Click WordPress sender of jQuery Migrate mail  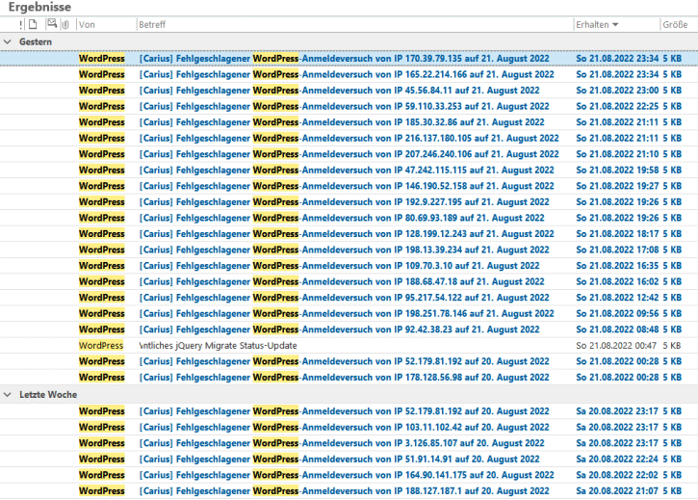click(101, 345)
